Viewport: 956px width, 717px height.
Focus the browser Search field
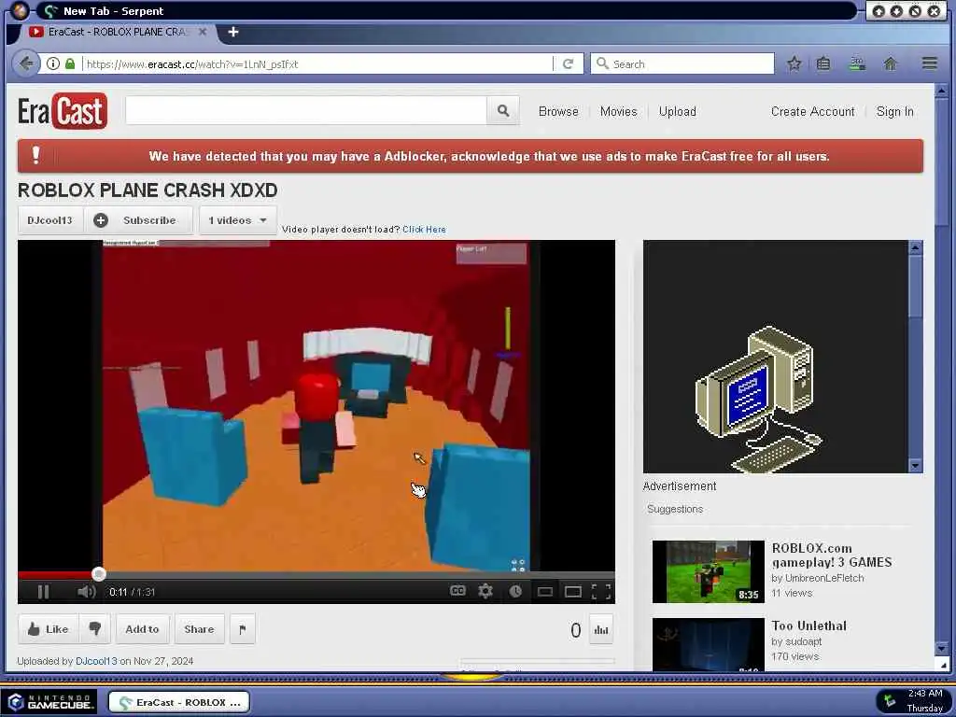[682, 63]
